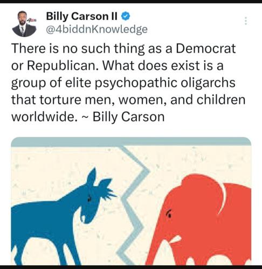Open Billy Carson II's profile avatar
The height and width of the screenshot is (269, 262).
24,24
